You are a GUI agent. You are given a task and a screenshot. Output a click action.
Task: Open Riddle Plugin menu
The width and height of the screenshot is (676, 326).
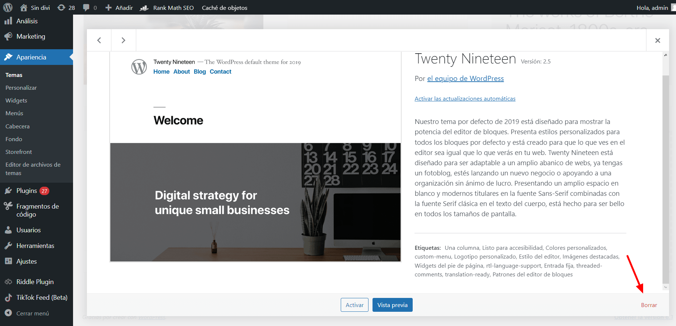[37, 282]
